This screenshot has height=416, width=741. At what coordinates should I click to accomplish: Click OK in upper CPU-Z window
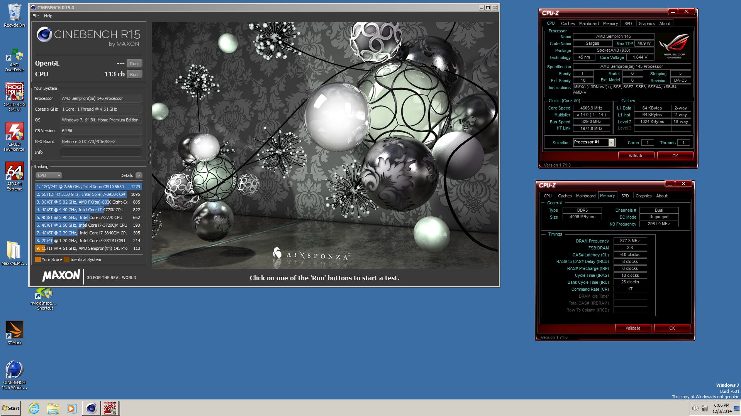[675, 156]
